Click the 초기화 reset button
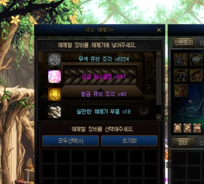 pyautogui.click(x=129, y=141)
